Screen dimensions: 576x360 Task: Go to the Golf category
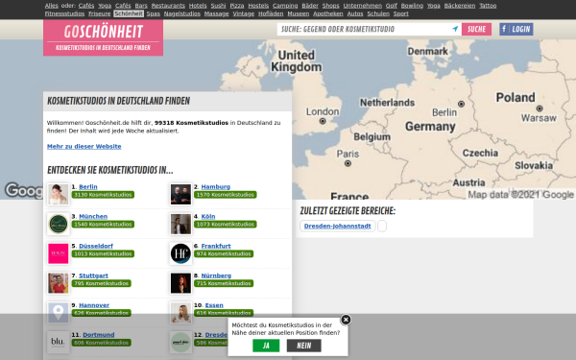pyautogui.click(x=392, y=6)
